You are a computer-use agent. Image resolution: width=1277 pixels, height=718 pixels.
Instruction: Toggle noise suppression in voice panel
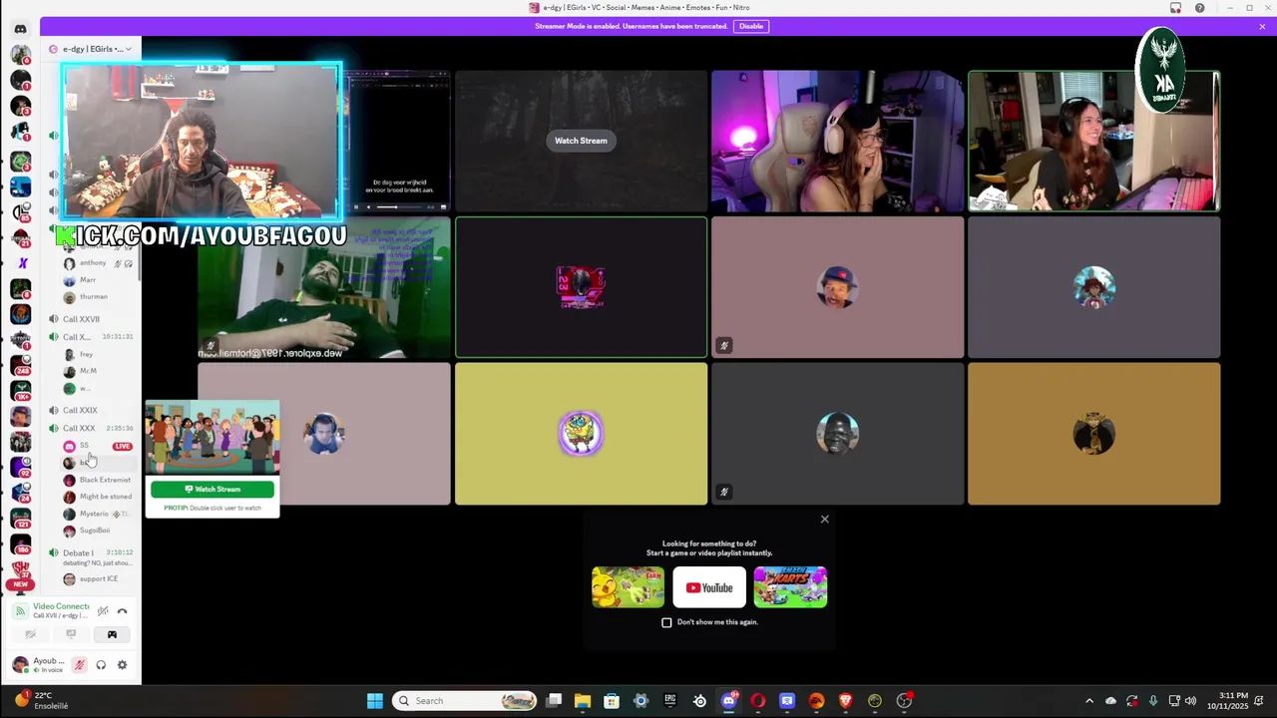pos(103,611)
